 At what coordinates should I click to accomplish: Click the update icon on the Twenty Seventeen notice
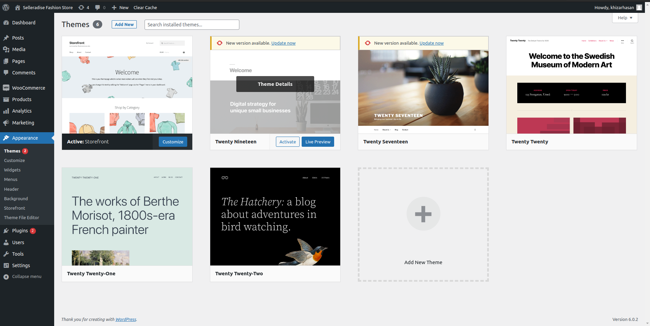tap(368, 43)
